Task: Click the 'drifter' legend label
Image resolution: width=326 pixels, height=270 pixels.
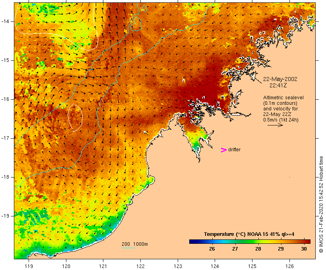Action: (234, 150)
